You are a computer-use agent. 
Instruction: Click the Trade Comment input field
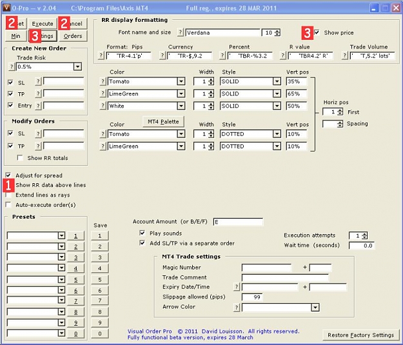tap(285, 278)
